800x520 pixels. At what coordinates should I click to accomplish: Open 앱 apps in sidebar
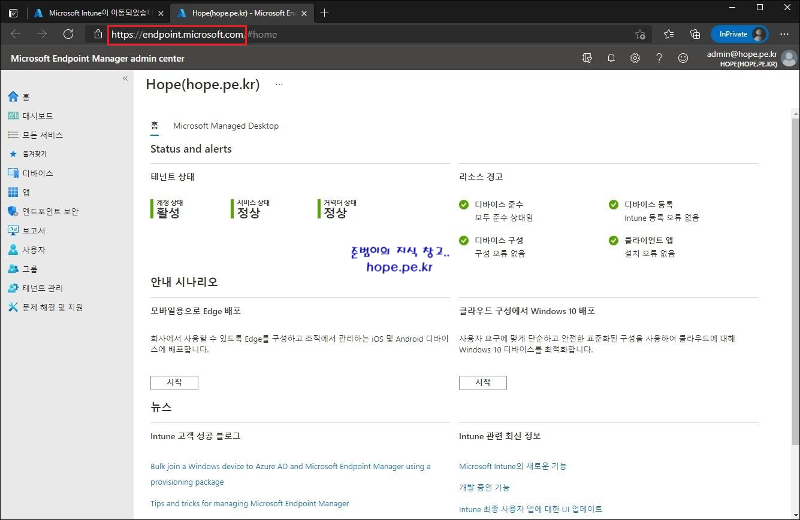(x=19, y=193)
